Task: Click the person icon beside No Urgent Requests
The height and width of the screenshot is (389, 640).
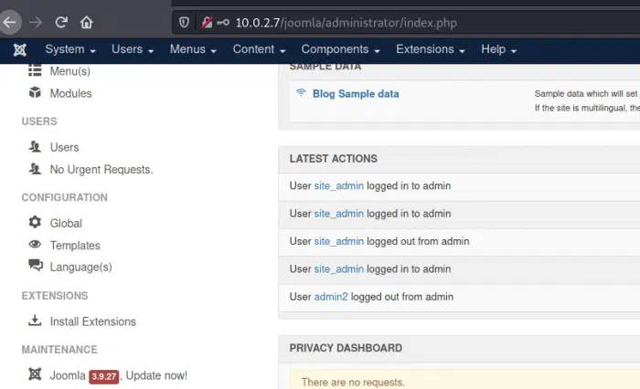Action: [35, 168]
